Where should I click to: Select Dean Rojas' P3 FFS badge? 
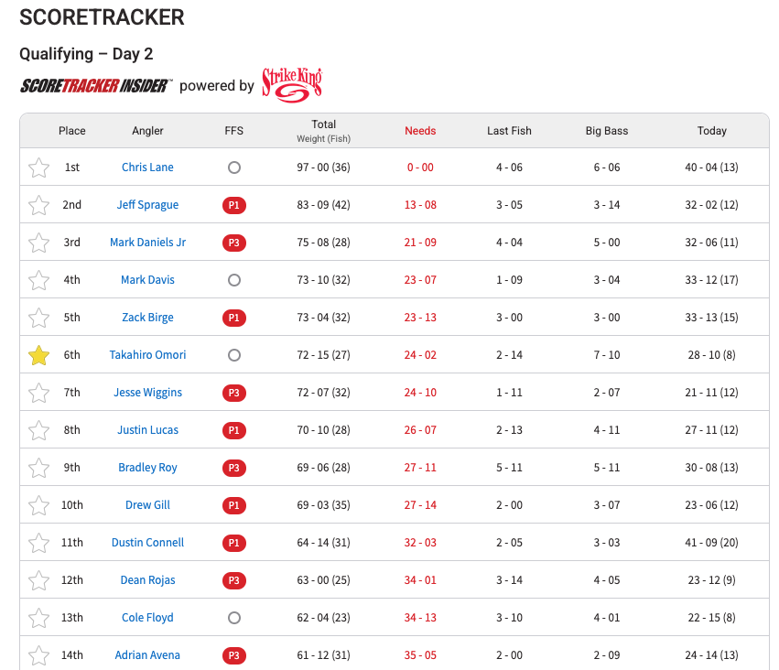(234, 580)
